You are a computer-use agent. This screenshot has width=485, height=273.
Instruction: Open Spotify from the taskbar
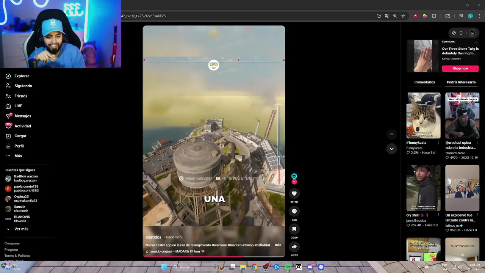coord(288,267)
